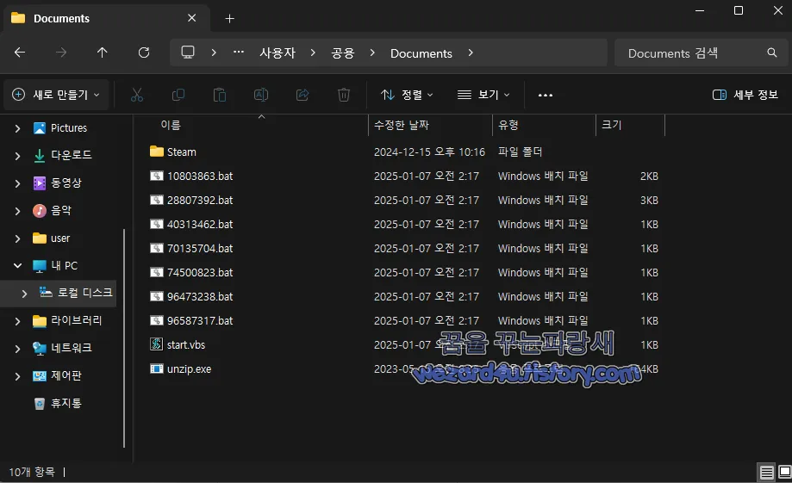
Task: Sort by 유형 column header
Action: 508,125
